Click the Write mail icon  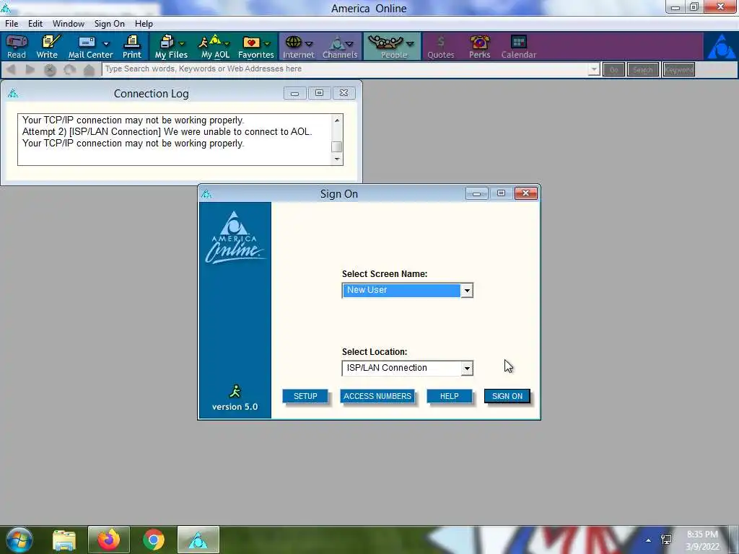(x=47, y=47)
